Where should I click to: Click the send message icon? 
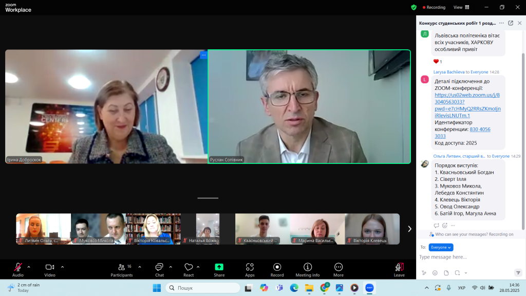517,273
